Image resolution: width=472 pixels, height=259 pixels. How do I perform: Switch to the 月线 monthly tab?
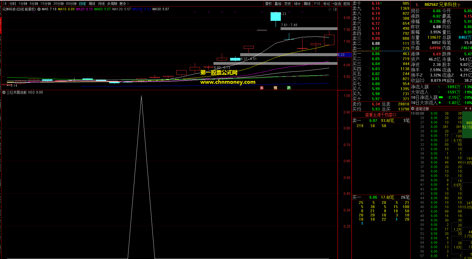(x=101, y=4)
